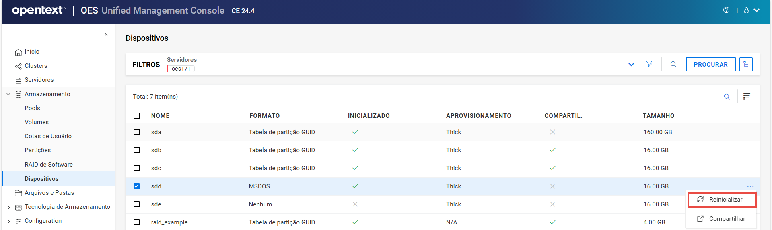Sort by INICIALIZADO column header
The width and height of the screenshot is (772, 230).
pyautogui.click(x=369, y=116)
